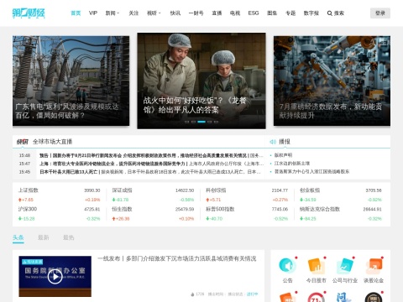Viewport: 403px width, 302px height.
Task: Open the VIP nav item
Action: pyautogui.click(x=93, y=13)
